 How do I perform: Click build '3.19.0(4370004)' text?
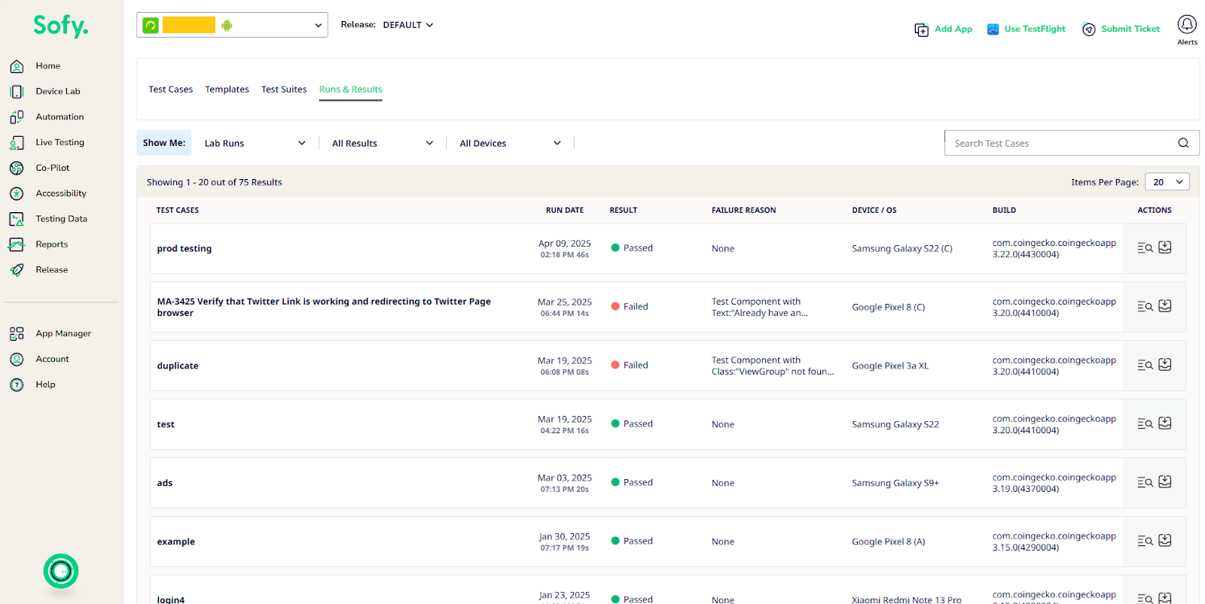pos(1025,489)
